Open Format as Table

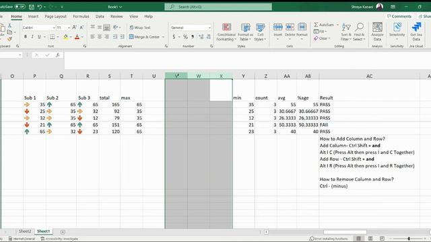pos(245,32)
